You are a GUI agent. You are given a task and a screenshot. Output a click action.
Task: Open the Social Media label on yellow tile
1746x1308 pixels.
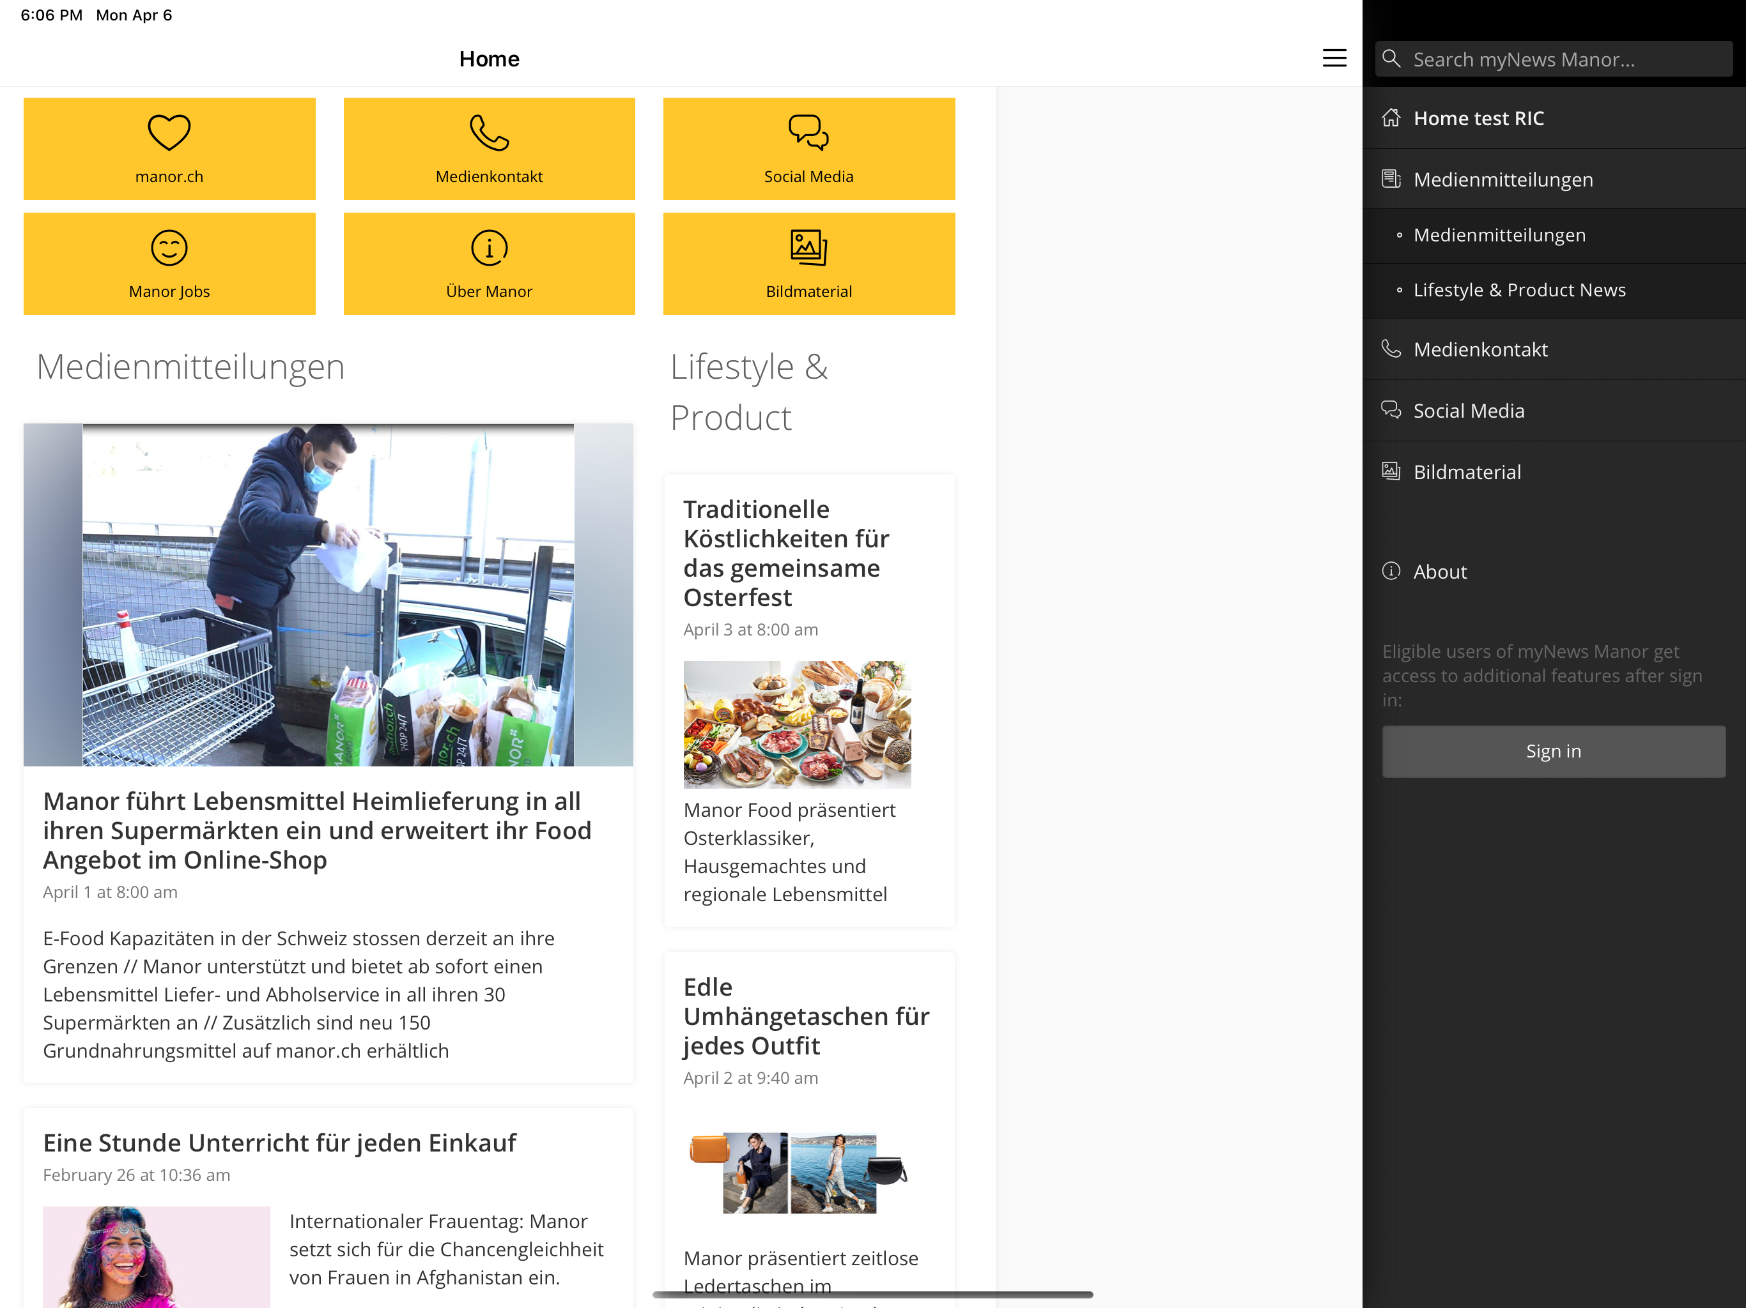point(808,177)
